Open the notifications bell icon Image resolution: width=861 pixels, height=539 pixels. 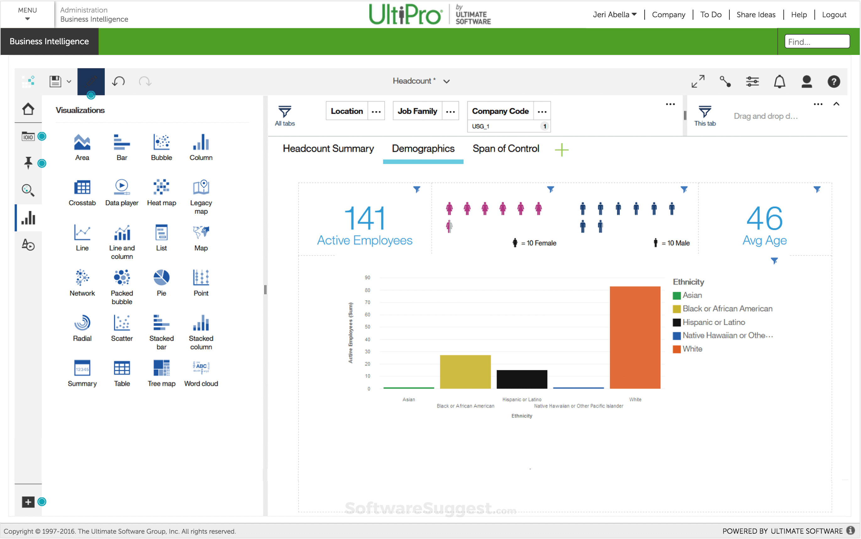tap(780, 81)
